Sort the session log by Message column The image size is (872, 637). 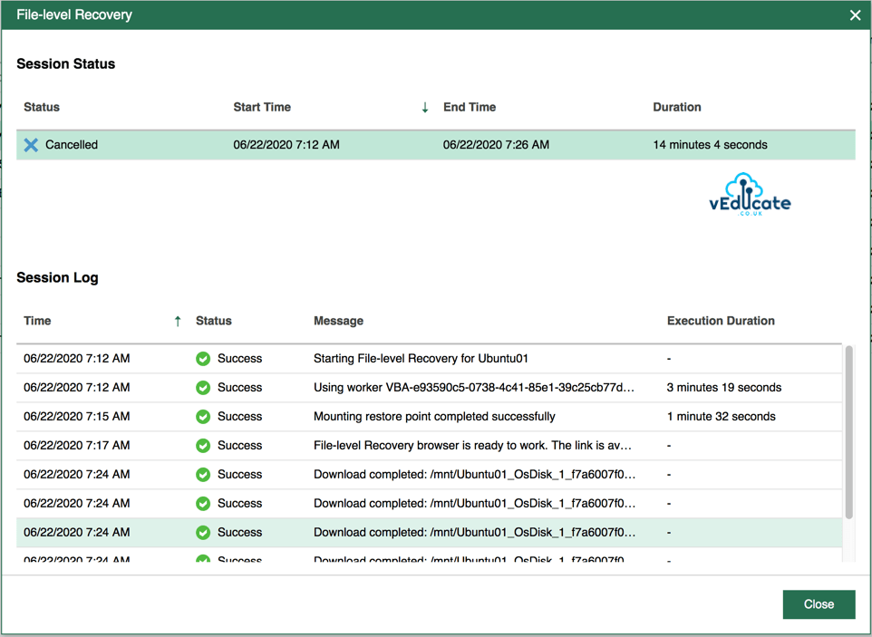coord(337,321)
